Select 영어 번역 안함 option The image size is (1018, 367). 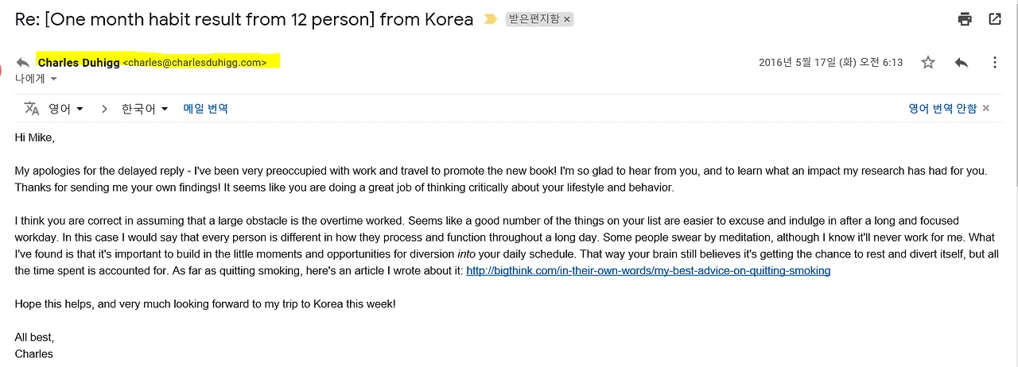(x=942, y=109)
